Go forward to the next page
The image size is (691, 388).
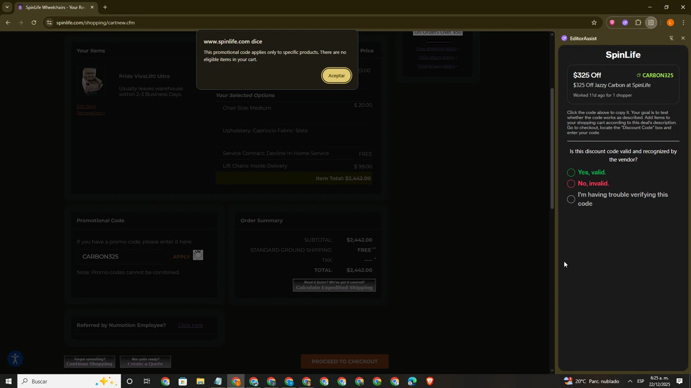click(x=21, y=23)
